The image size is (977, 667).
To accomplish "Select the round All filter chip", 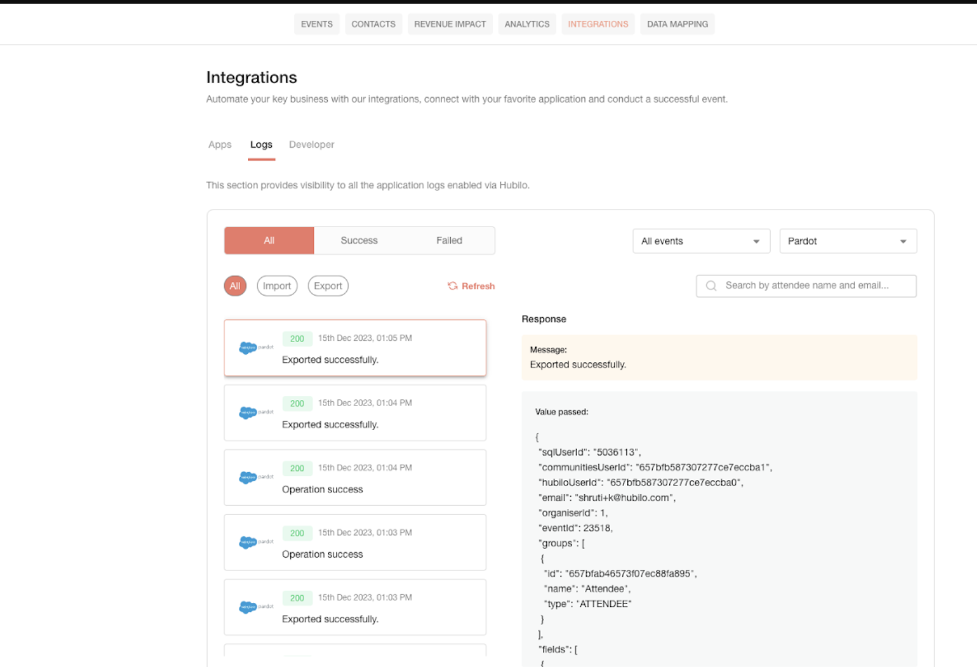I will (x=235, y=286).
